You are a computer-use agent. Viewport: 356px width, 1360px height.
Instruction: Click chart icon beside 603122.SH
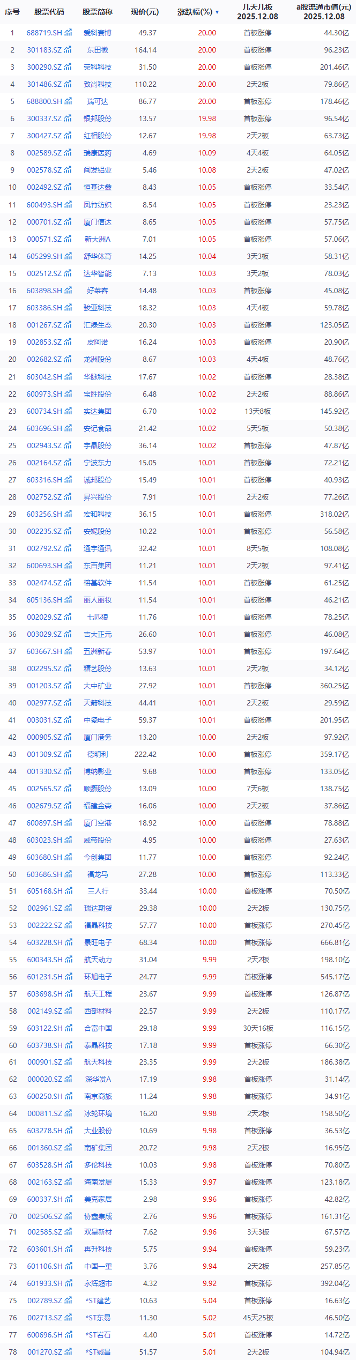(69, 1028)
